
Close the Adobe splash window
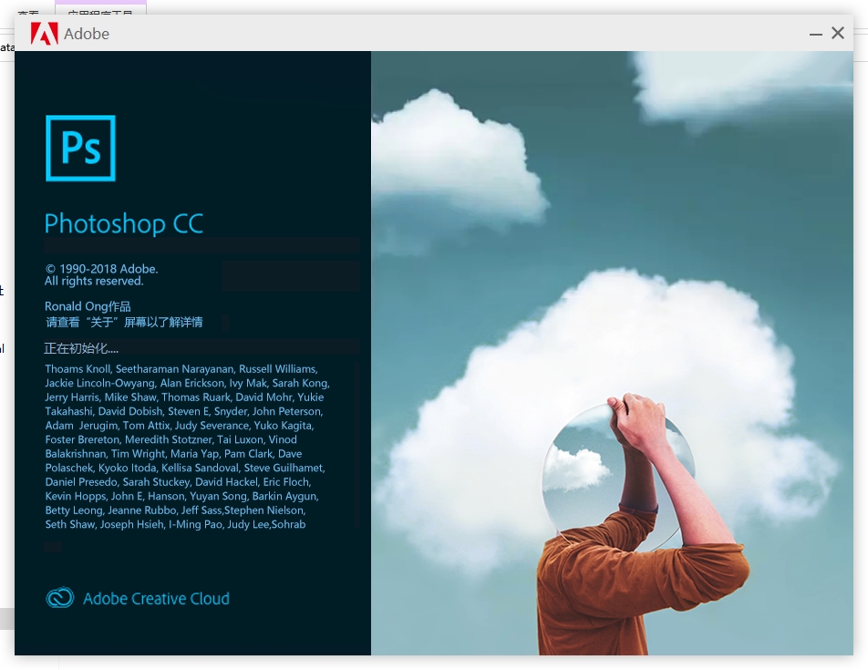tap(838, 33)
